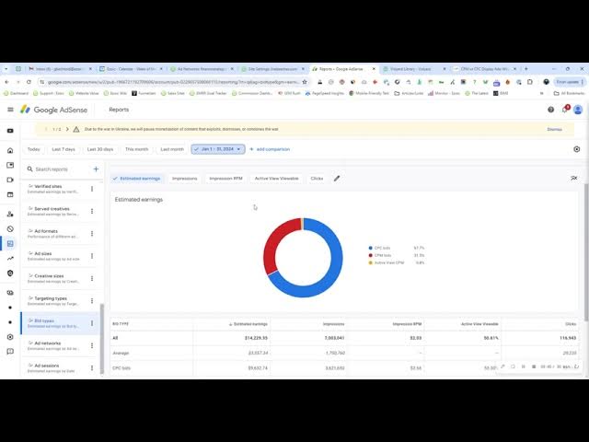Open the Optimization trend line icon
The image size is (589, 442).
(10, 258)
